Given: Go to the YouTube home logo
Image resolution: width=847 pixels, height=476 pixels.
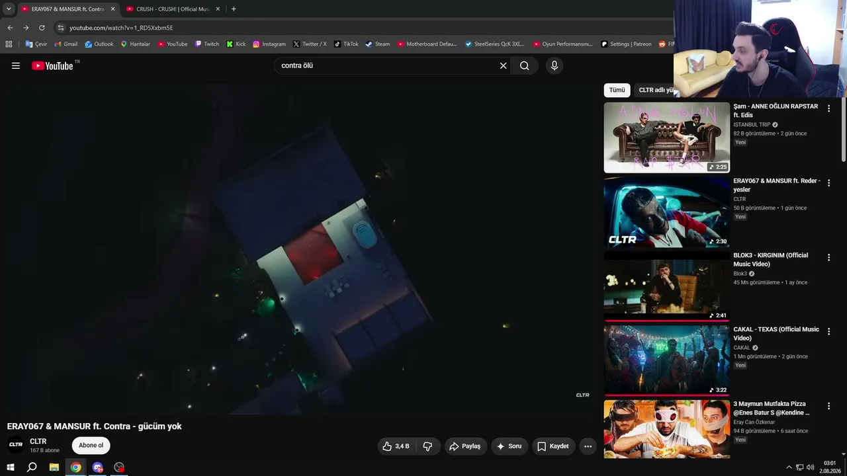Looking at the screenshot, I should pyautogui.click(x=52, y=65).
